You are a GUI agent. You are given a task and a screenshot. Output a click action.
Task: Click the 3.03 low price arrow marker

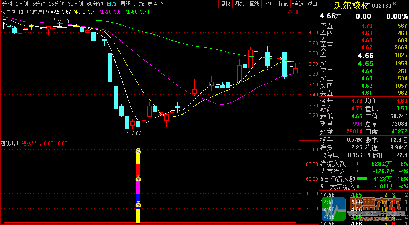[135, 133]
